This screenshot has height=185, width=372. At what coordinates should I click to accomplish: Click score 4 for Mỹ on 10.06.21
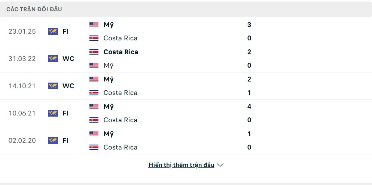(x=249, y=107)
